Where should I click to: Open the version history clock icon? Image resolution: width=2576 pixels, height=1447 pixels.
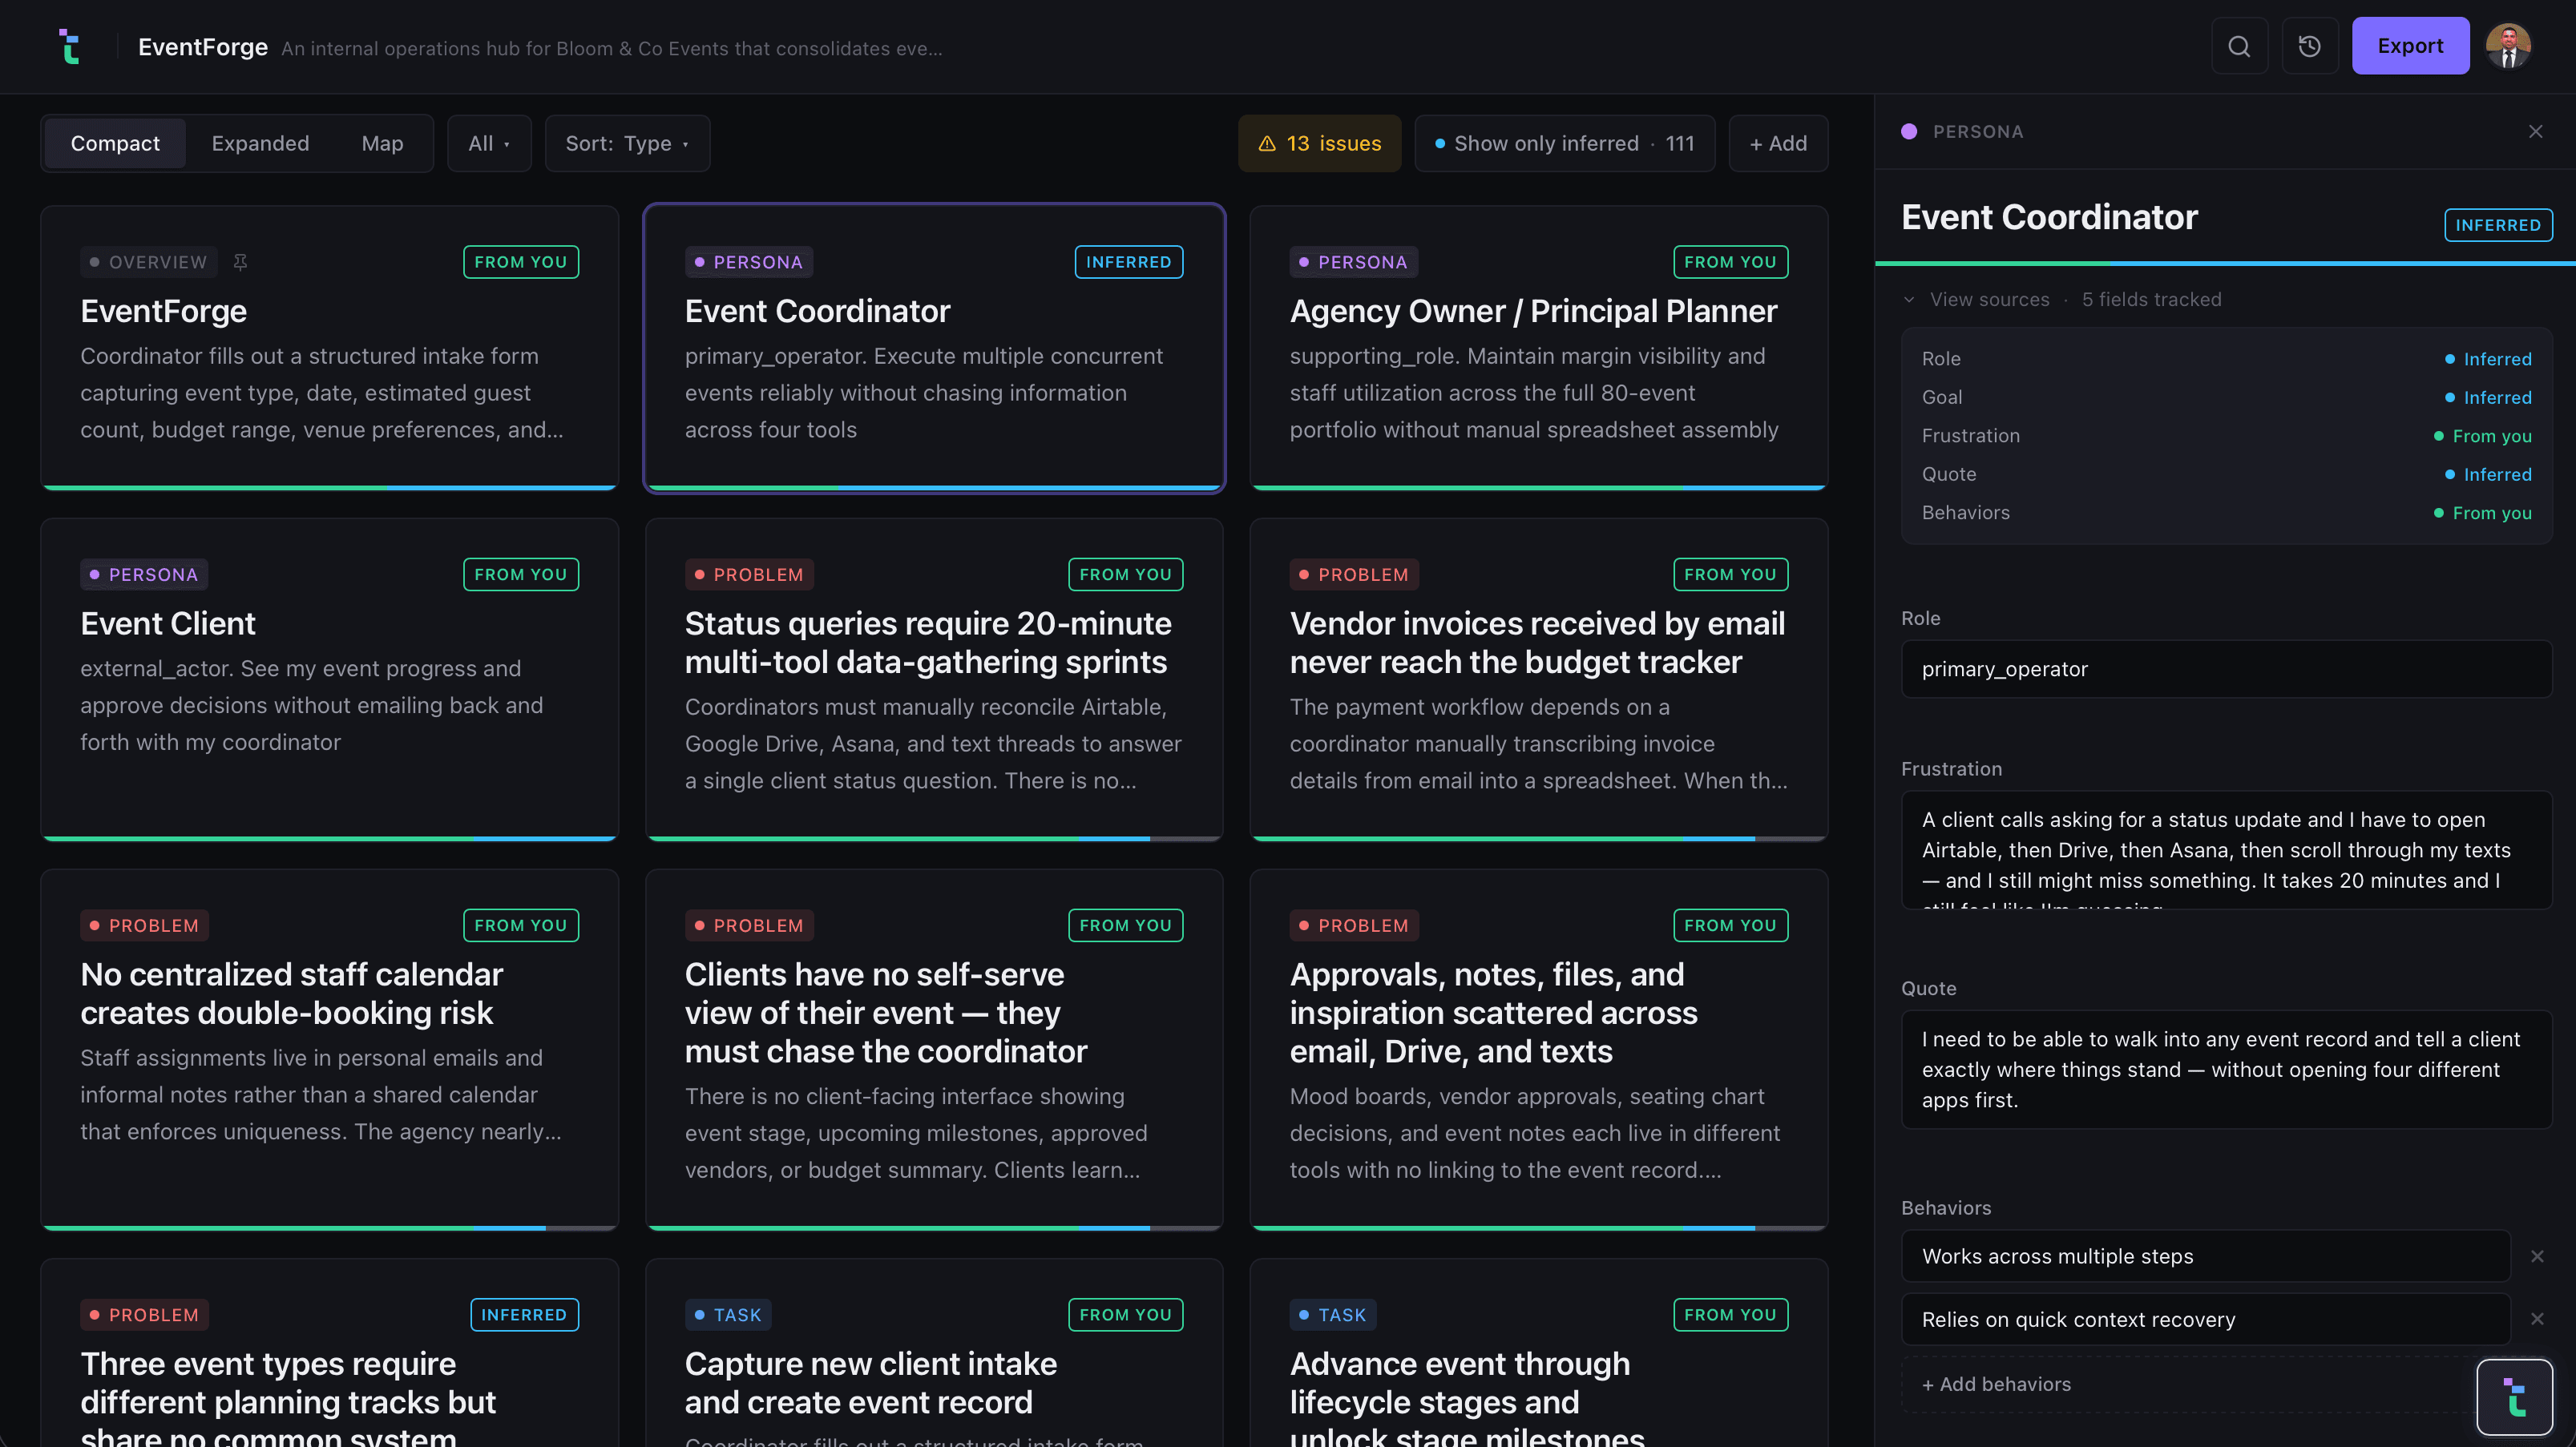[x=2309, y=46]
